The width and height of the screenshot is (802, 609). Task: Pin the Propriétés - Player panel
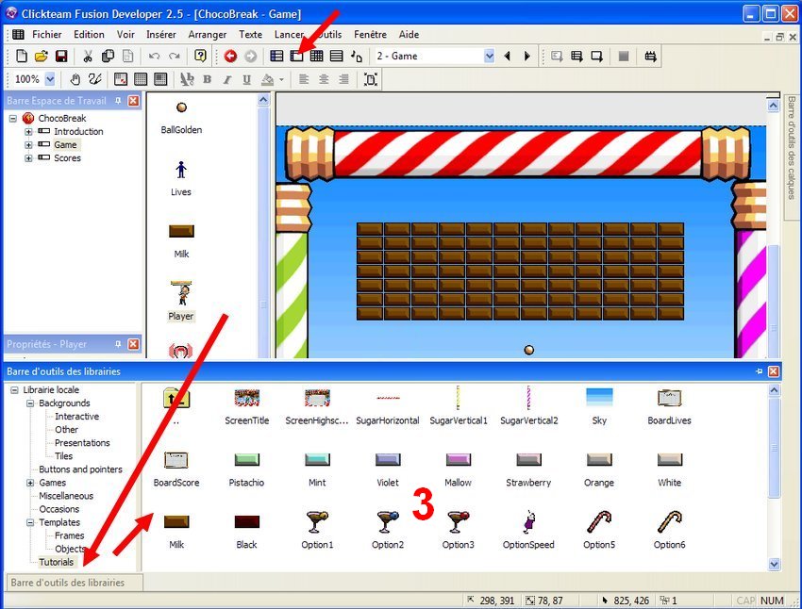coord(118,344)
